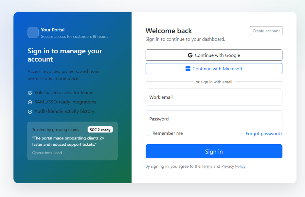
Task: Click the checkmark icon beside Role-based access
Action: tap(30, 93)
